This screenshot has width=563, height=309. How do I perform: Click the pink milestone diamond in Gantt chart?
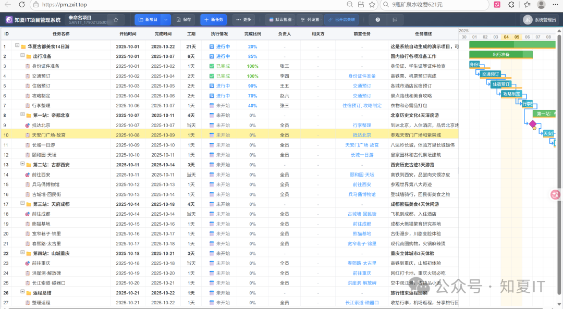(x=532, y=124)
